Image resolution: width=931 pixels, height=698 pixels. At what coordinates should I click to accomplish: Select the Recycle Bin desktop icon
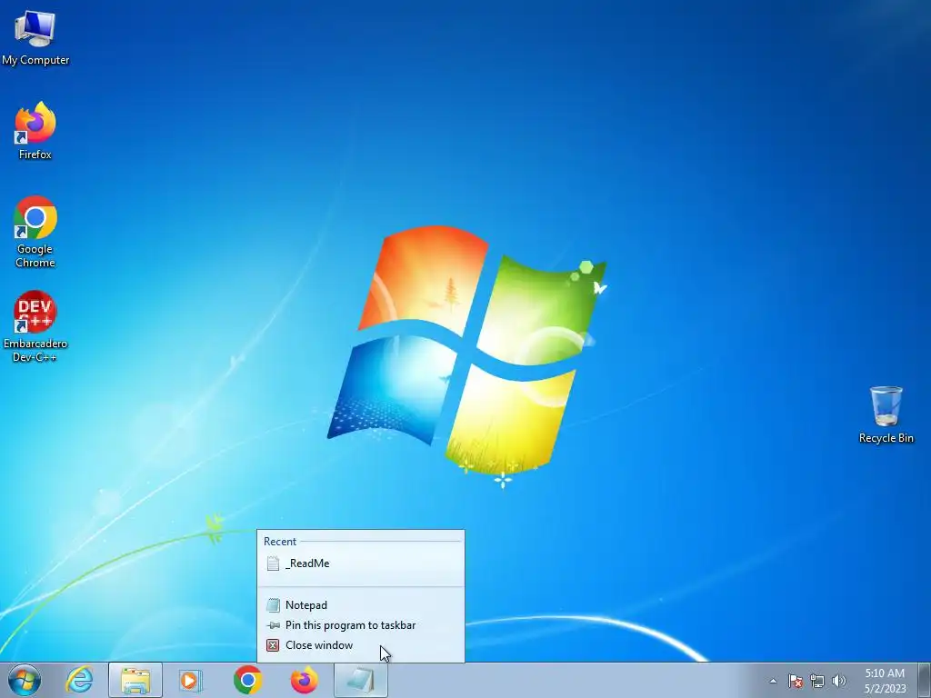(886, 414)
